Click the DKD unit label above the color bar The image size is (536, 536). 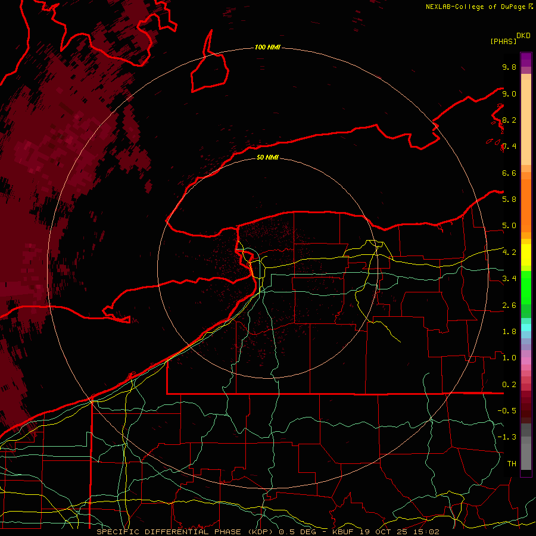coord(523,36)
